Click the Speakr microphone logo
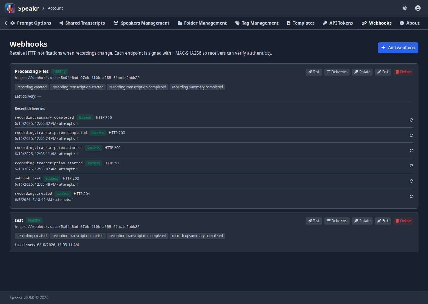428x304 pixels. pos(10,8)
